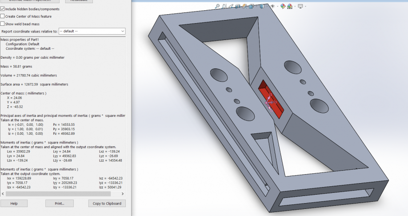Click the Hide/Show Items eye icon
This screenshot has height=216, width=408.
(x=272, y=6)
